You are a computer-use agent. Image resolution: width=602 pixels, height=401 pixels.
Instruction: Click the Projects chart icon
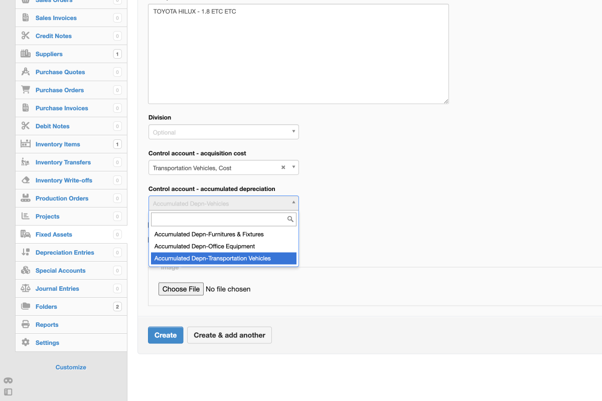(26, 217)
